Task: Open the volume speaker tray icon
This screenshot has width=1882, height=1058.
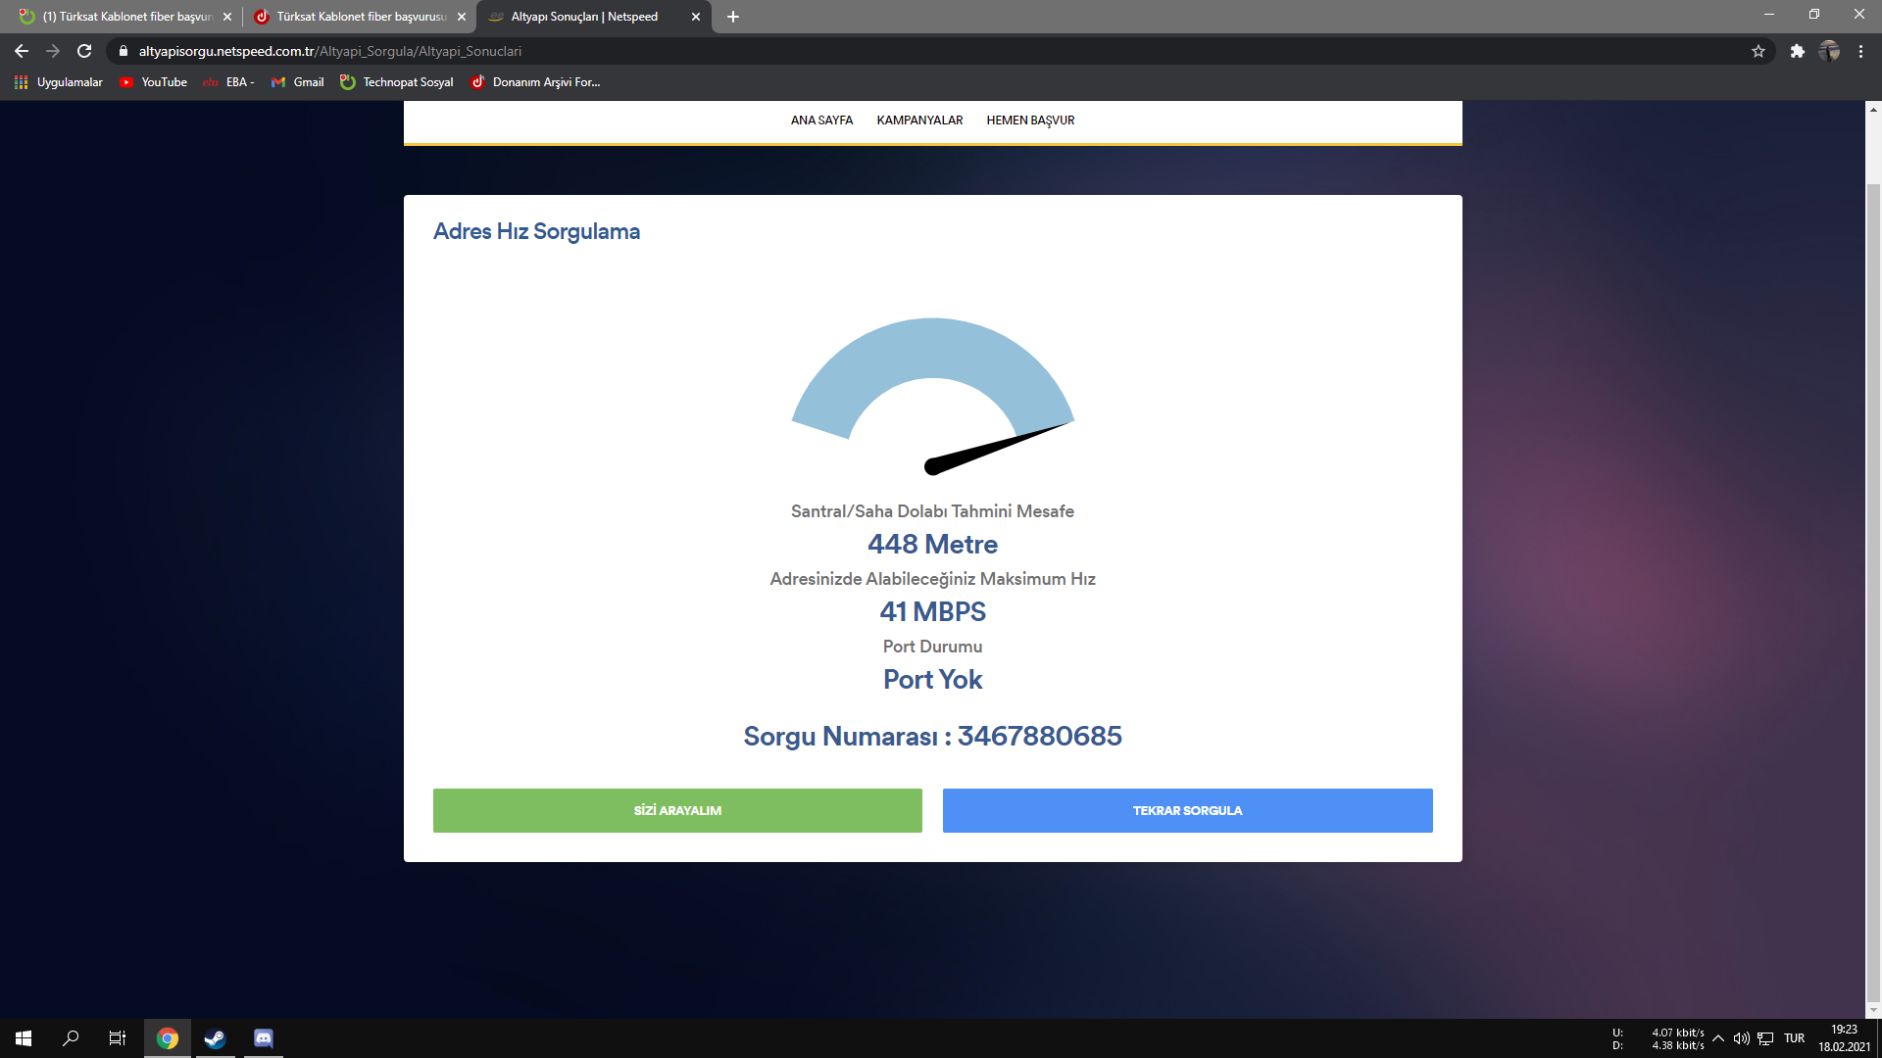Action: click(1741, 1038)
